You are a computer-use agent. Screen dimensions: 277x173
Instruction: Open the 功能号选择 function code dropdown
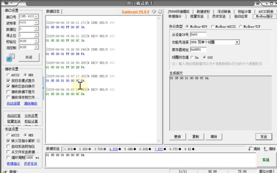click(x=237, y=42)
